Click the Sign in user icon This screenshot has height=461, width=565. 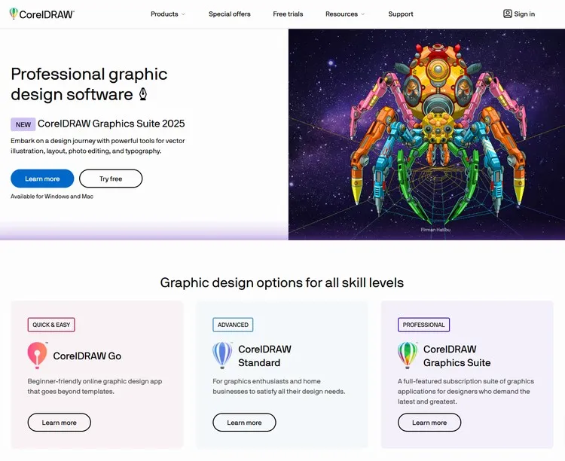pyautogui.click(x=507, y=14)
